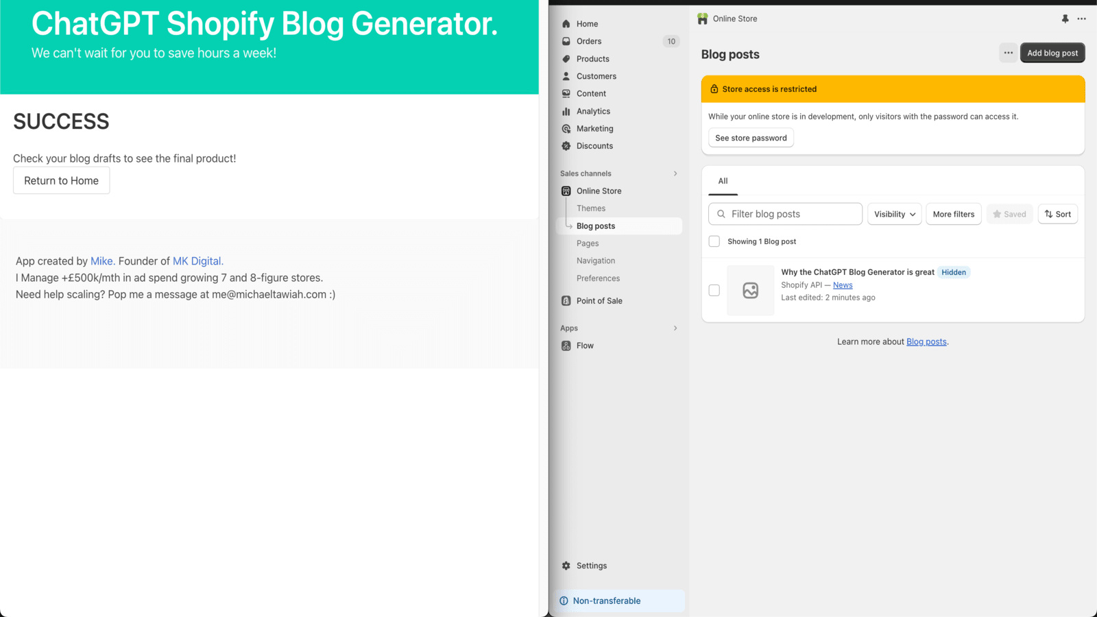Open the 'Blog posts' learn more link
The image size is (1097, 617).
(x=926, y=341)
